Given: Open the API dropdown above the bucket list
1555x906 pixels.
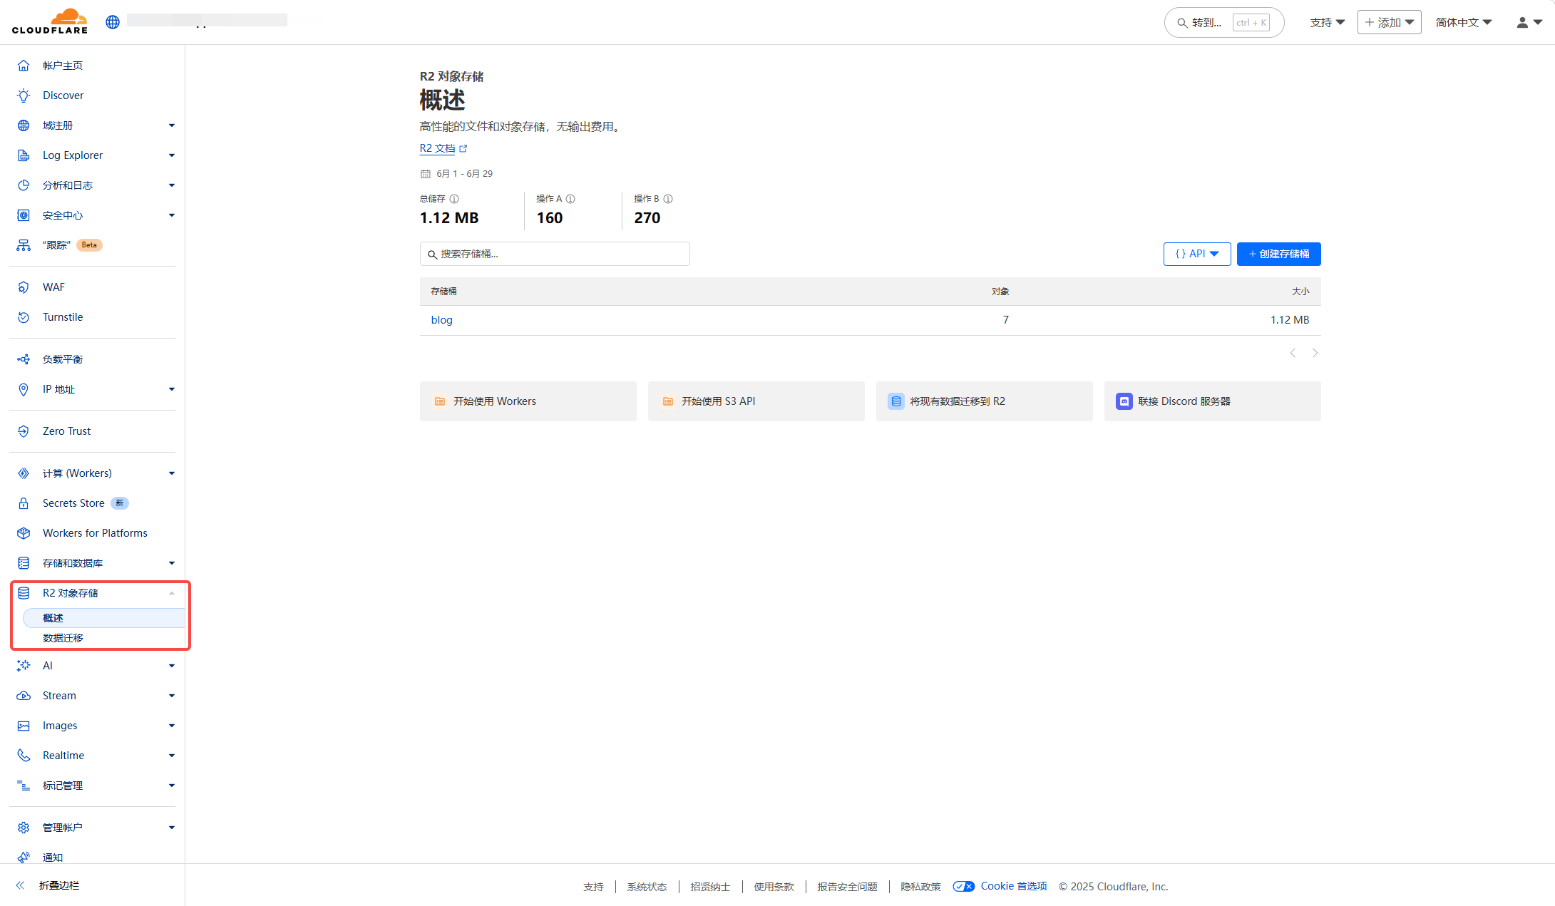Looking at the screenshot, I should click(1196, 254).
